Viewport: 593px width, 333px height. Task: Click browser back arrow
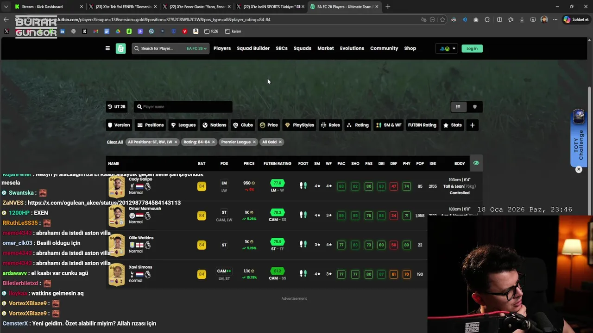coord(6,19)
